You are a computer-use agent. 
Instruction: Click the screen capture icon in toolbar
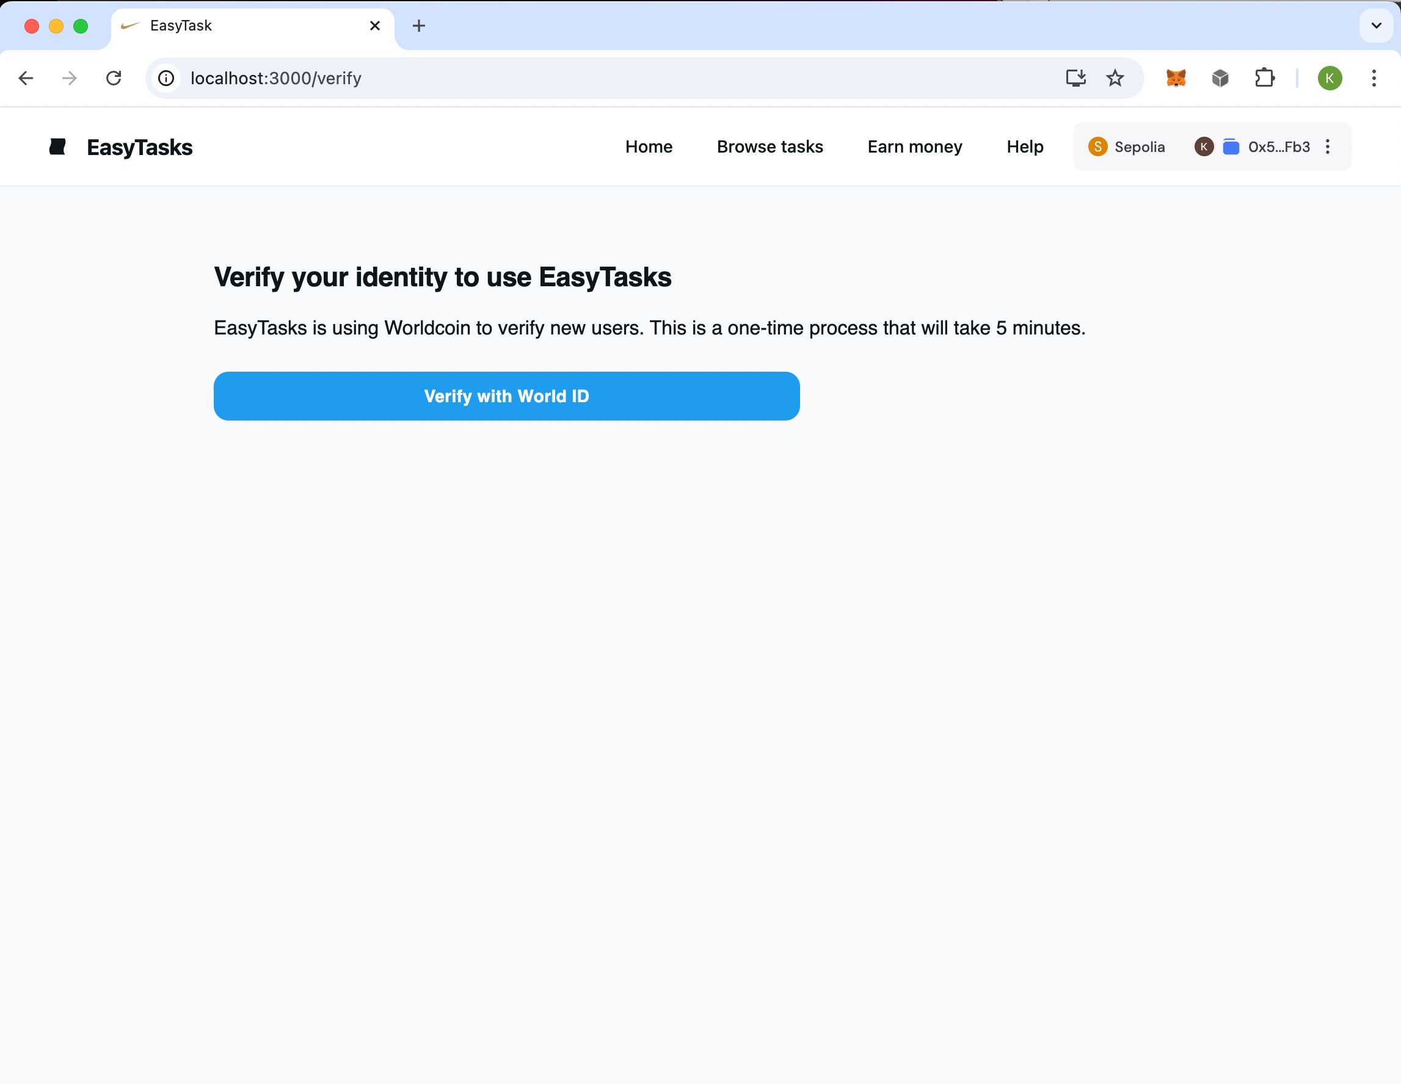(x=1075, y=78)
